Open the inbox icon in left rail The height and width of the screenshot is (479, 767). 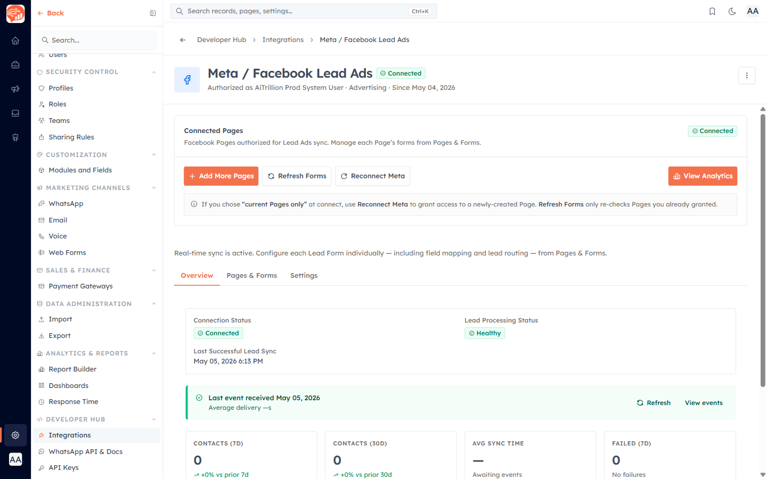(15, 113)
